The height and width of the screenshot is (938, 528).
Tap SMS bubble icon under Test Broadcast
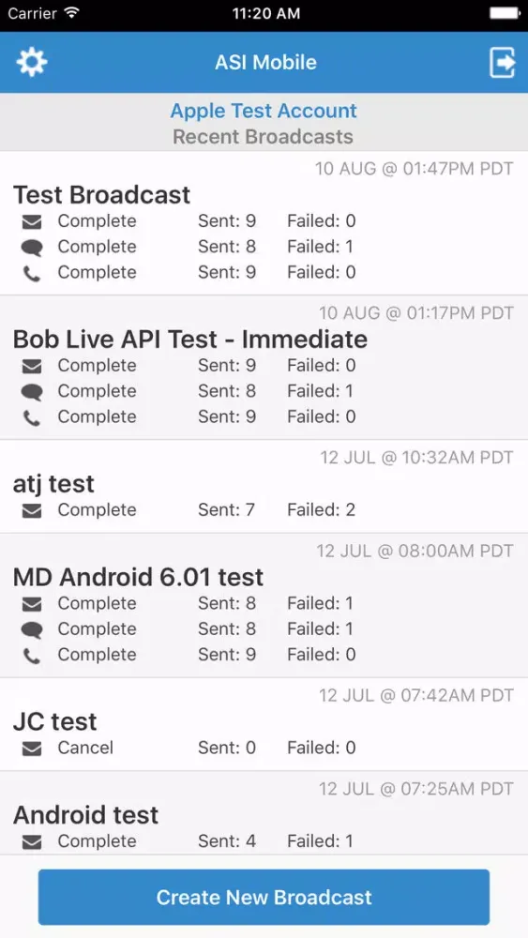tap(32, 248)
